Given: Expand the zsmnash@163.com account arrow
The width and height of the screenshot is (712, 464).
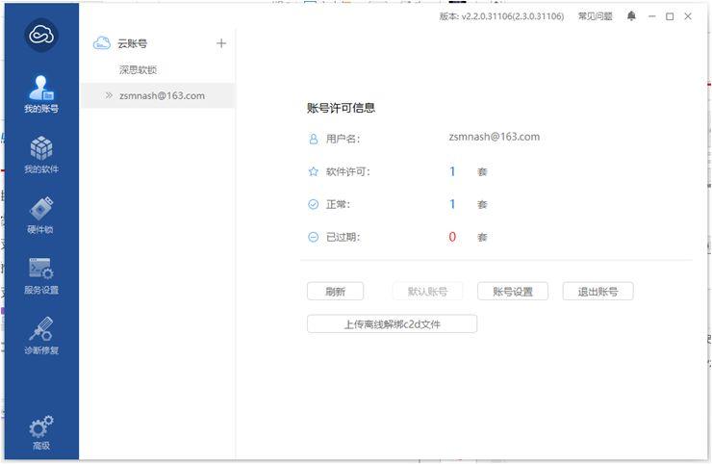Looking at the screenshot, I should [x=109, y=95].
